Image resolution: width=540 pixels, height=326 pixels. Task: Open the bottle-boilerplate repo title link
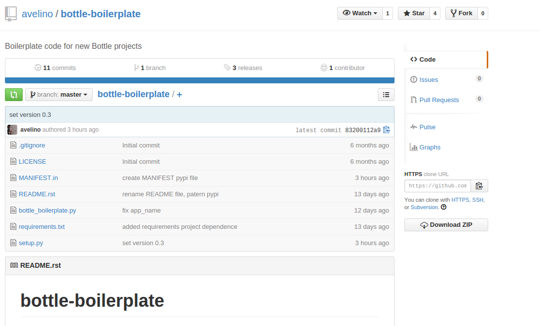tap(101, 14)
